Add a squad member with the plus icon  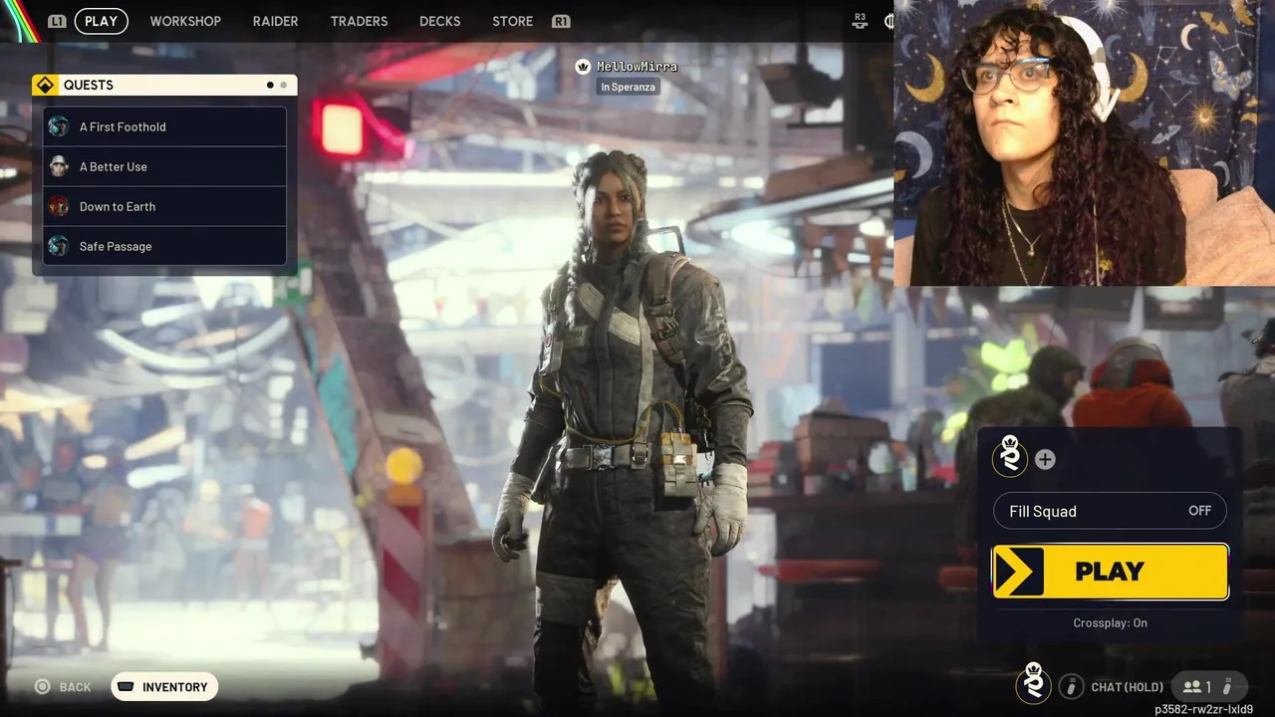click(1045, 459)
